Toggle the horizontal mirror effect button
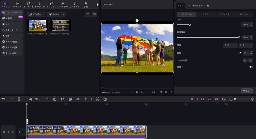The width and height of the screenshot is (256, 139). (244, 60)
